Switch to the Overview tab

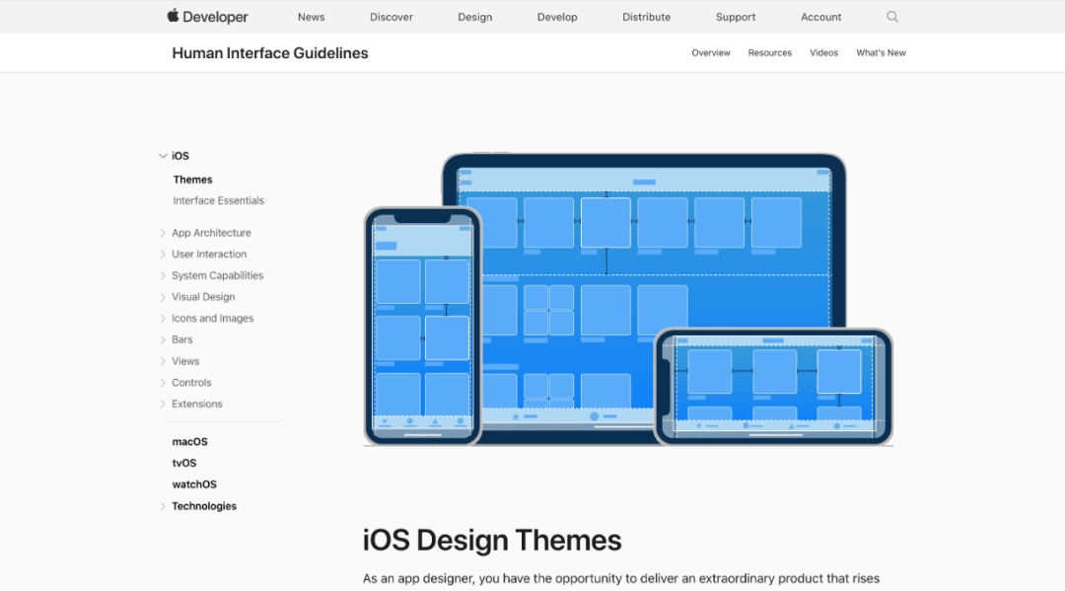coord(711,53)
